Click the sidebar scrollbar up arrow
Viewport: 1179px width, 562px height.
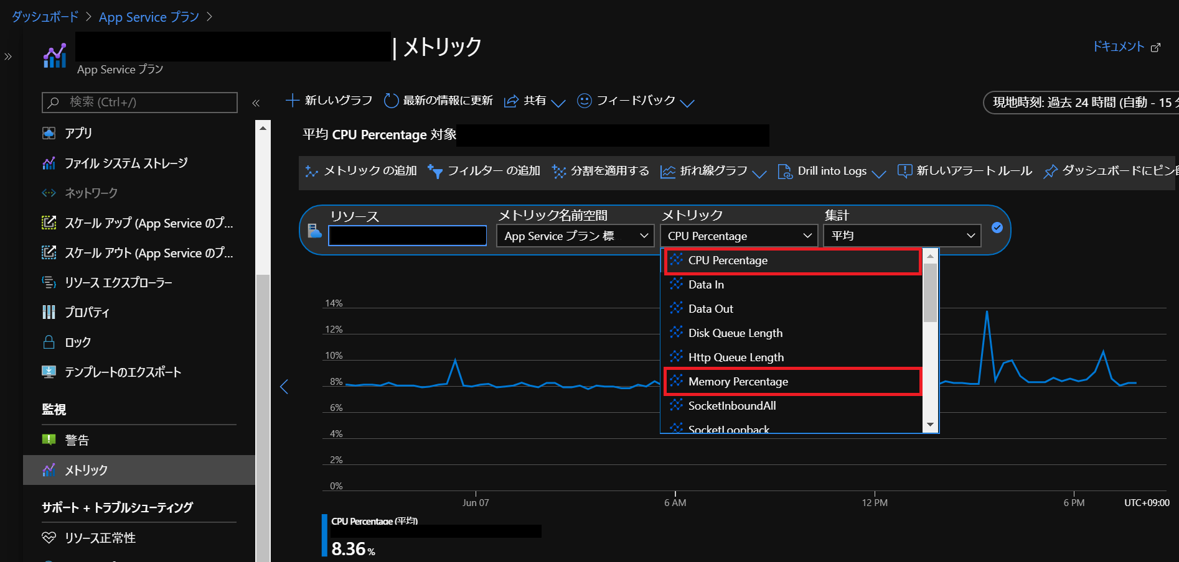pyautogui.click(x=263, y=127)
